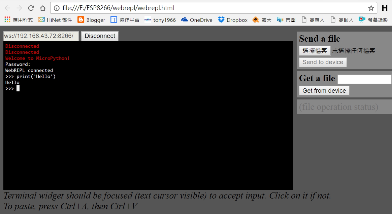Open Blogger via its orange bookmark icon
This screenshot has width=392, height=214.
click(x=80, y=20)
